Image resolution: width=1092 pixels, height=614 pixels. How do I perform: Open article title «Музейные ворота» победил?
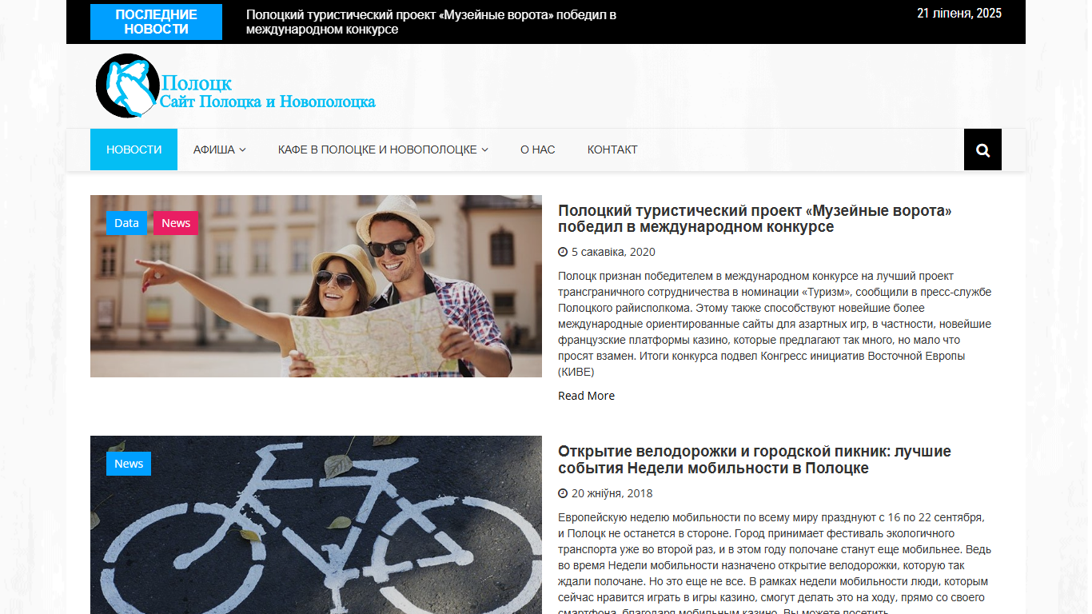tap(755, 218)
